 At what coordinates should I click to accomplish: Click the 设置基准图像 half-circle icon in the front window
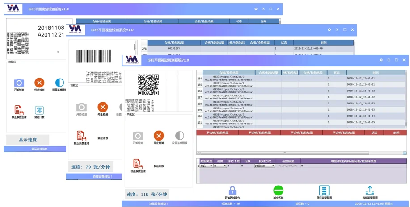point(179,136)
